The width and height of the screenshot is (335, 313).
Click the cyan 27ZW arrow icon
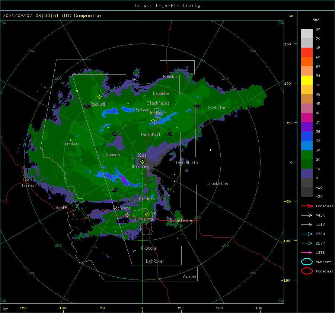pyautogui.click(x=307, y=234)
